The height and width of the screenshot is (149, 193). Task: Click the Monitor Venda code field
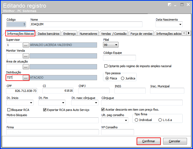pyautogui.click(x=14, y=56)
